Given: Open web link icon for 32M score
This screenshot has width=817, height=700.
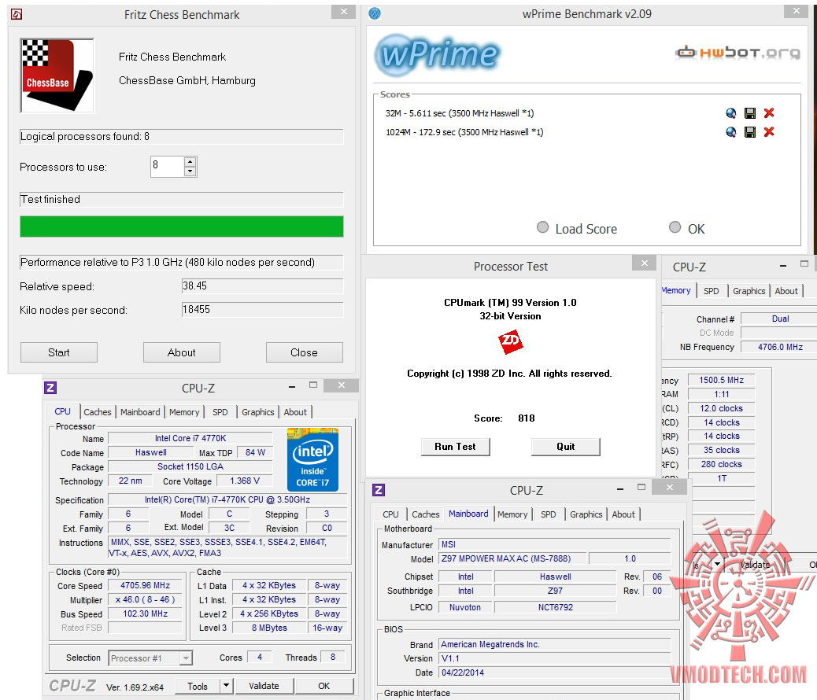Looking at the screenshot, I should [x=730, y=113].
